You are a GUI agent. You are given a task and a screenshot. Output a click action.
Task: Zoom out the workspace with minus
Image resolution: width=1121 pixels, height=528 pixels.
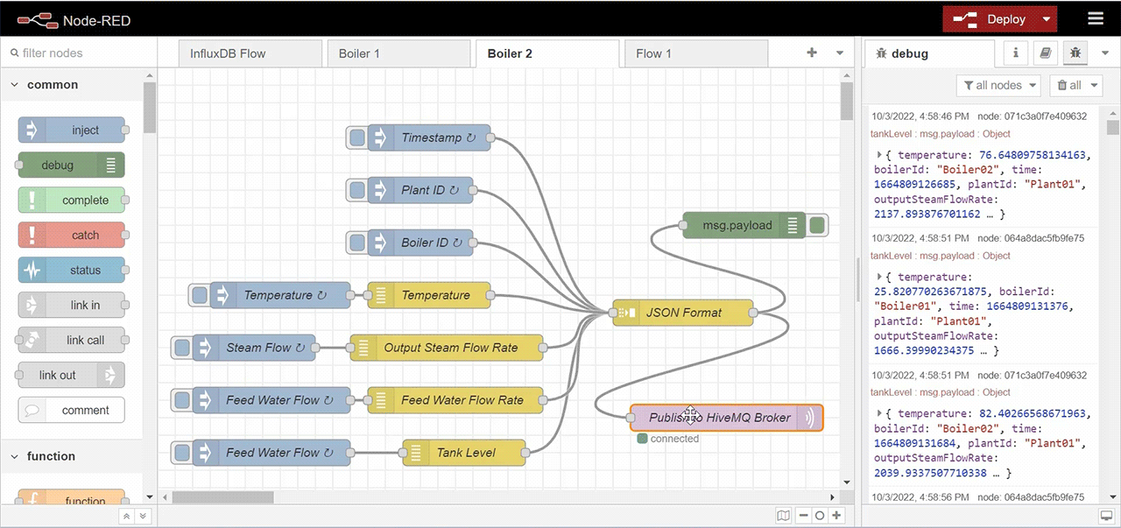click(x=803, y=516)
